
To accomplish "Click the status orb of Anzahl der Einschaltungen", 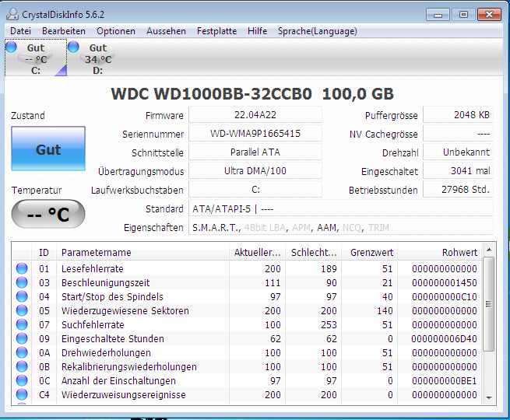I will coord(22,380).
